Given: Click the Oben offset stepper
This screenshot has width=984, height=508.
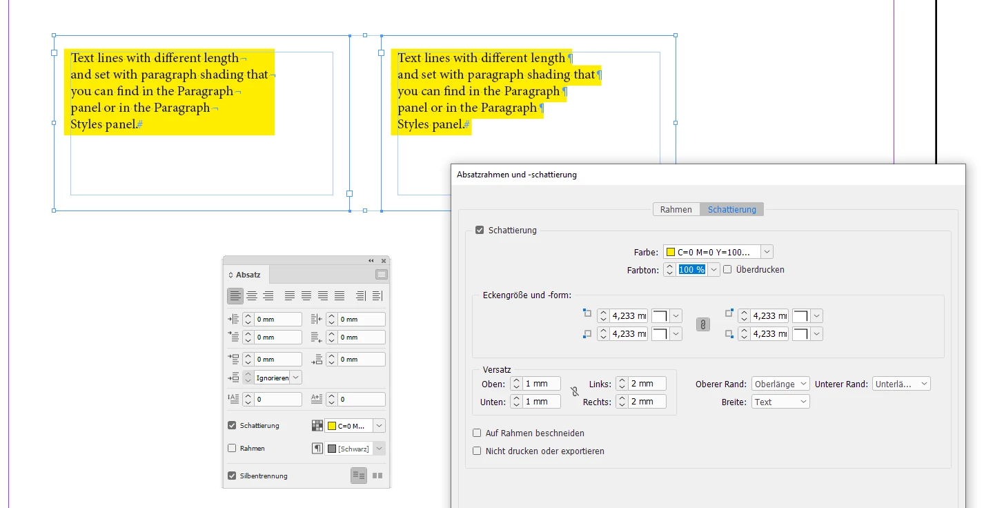Looking at the screenshot, I should tap(516, 384).
